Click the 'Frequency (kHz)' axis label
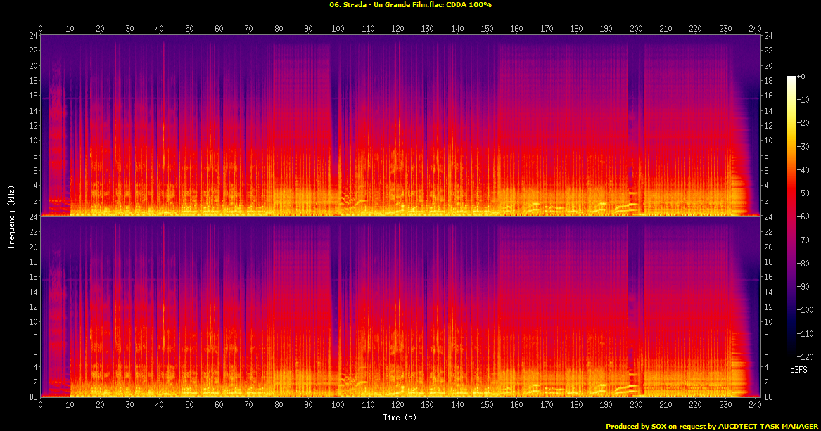821x431 pixels. (11, 217)
